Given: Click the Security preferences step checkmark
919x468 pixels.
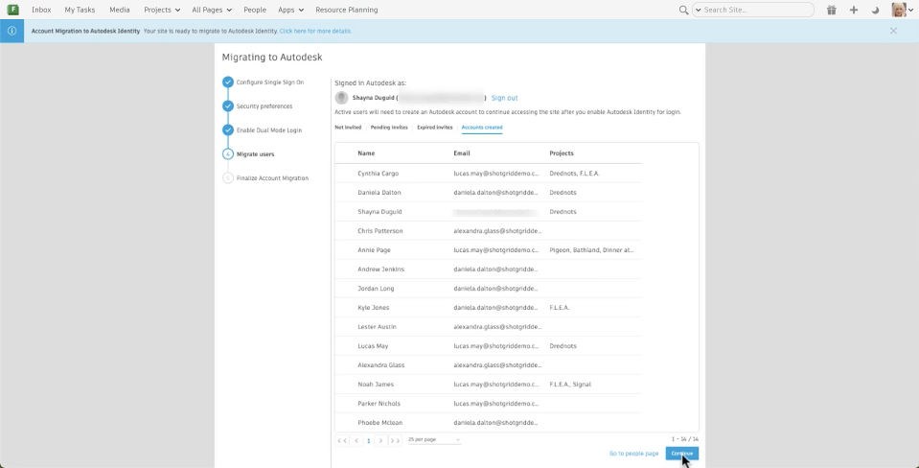Looking at the screenshot, I should (228, 106).
